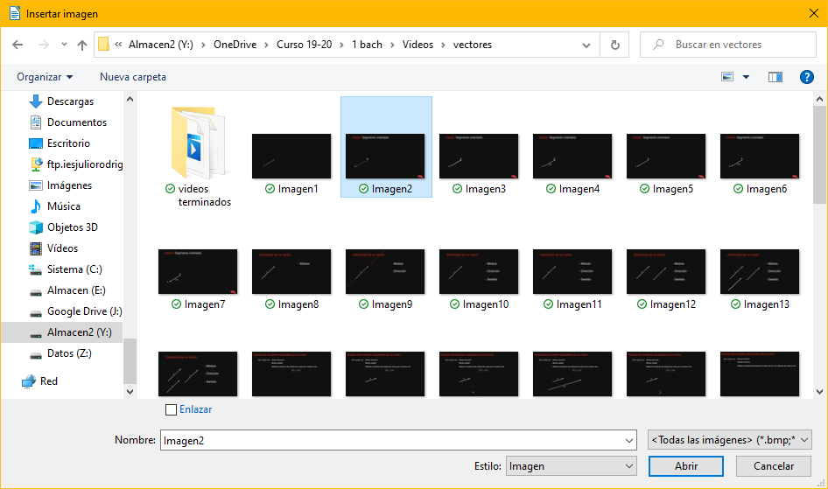Enable the Enlazar checkbox

tap(171, 409)
